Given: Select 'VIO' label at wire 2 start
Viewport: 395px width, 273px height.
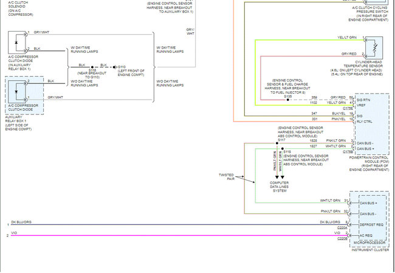Looking at the screenshot, I should pyautogui.click(x=14, y=233).
